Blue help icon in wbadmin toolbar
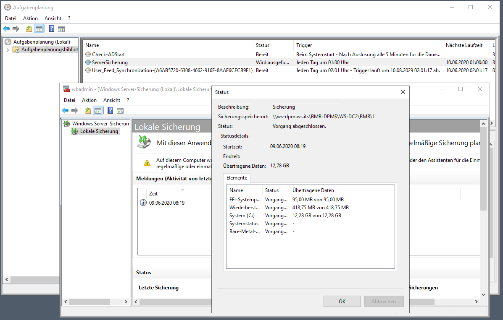Viewport: 503px width, 320px height. click(110, 110)
